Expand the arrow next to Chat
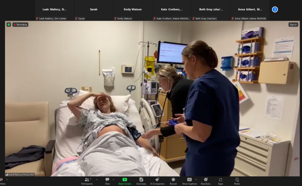The image size is (302, 186). (113, 180)
